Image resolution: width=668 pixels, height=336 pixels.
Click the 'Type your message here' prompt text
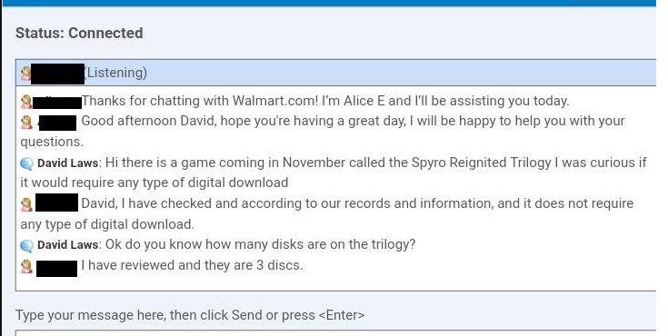tap(190, 315)
